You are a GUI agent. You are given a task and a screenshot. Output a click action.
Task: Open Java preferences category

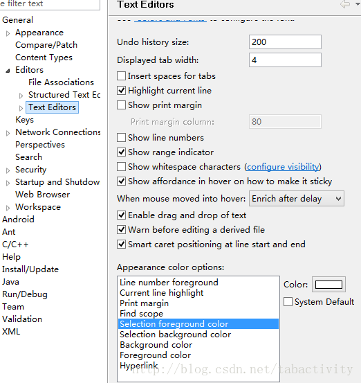tap(10, 282)
